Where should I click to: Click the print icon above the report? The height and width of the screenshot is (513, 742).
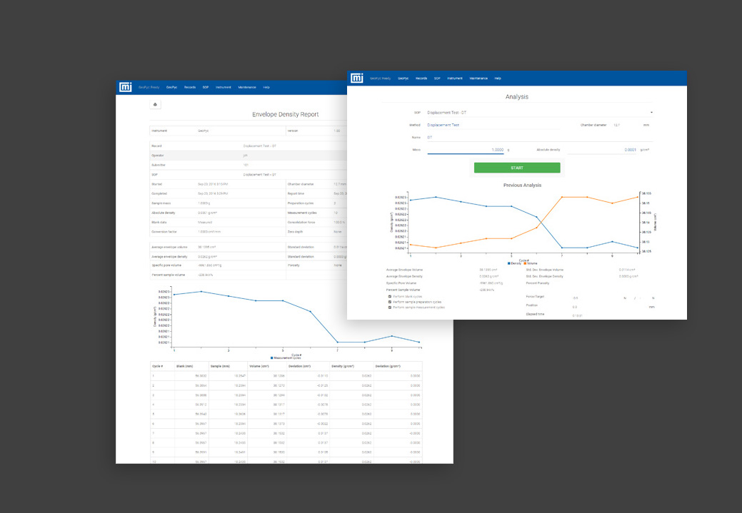pos(155,105)
